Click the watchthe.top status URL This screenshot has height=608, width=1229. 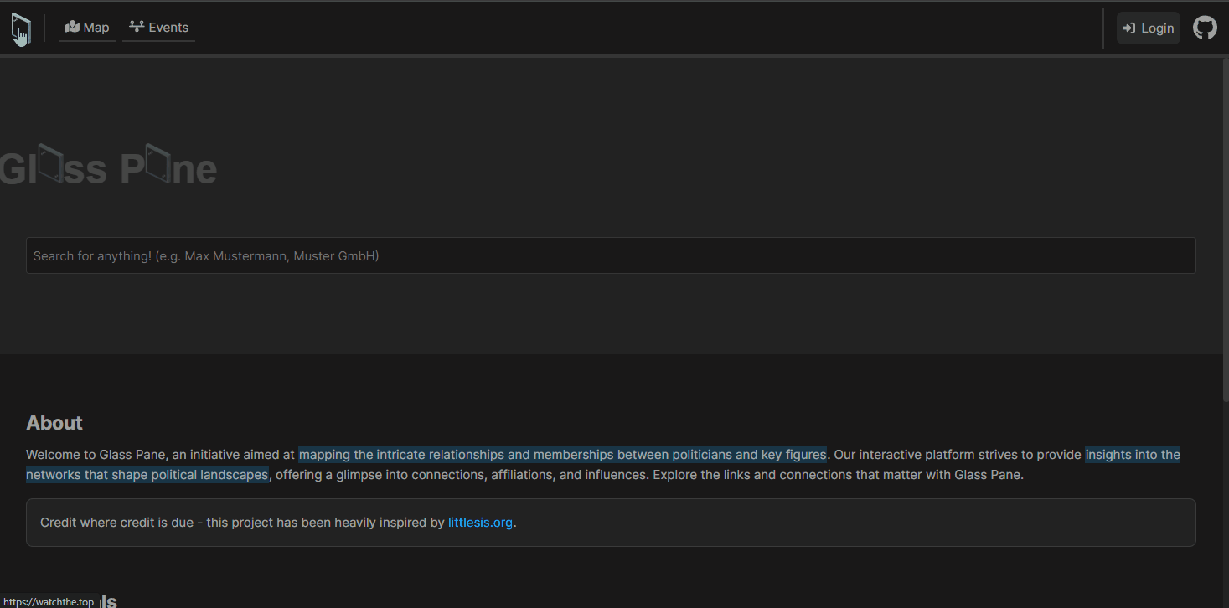[x=48, y=601]
